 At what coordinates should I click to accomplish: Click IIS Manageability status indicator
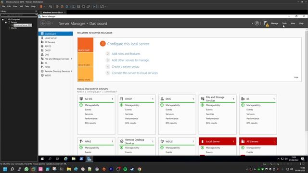(x=243, y=105)
